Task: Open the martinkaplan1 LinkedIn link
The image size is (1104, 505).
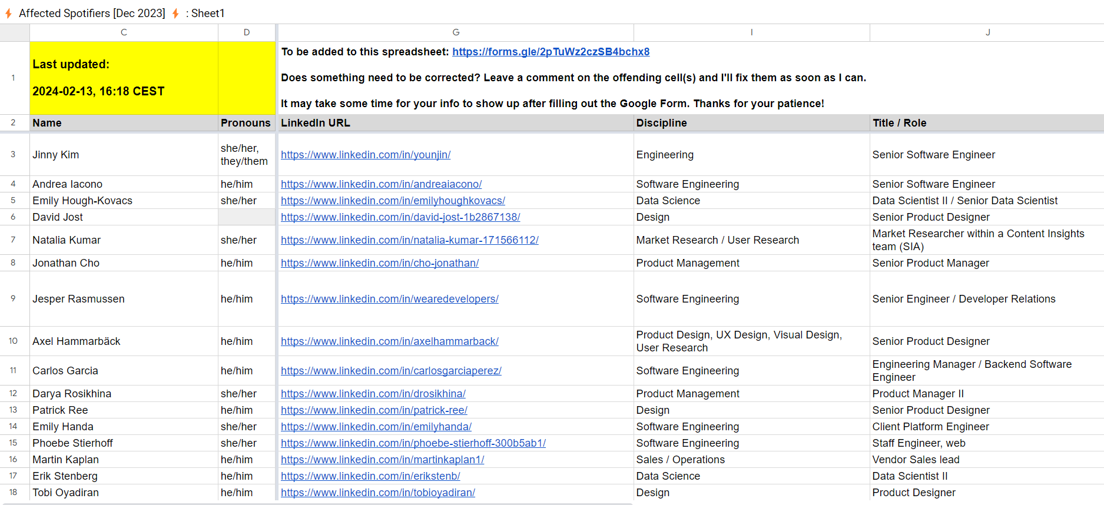Action: point(383,460)
